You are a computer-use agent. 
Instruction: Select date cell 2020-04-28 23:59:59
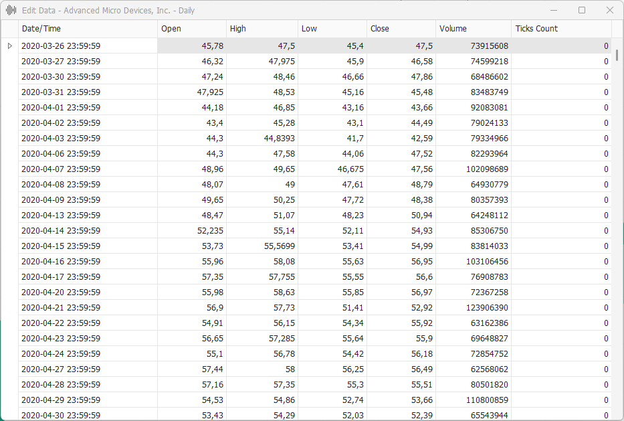(88, 385)
